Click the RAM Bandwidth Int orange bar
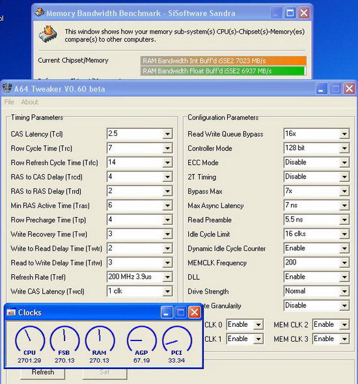The width and height of the screenshot is (358, 384). [223, 60]
